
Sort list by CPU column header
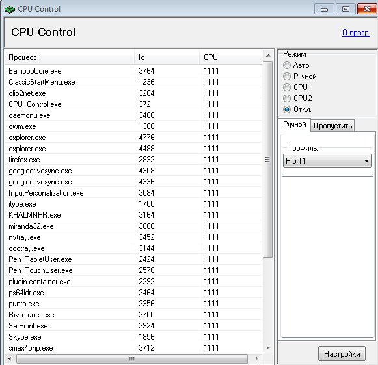[x=231, y=57]
